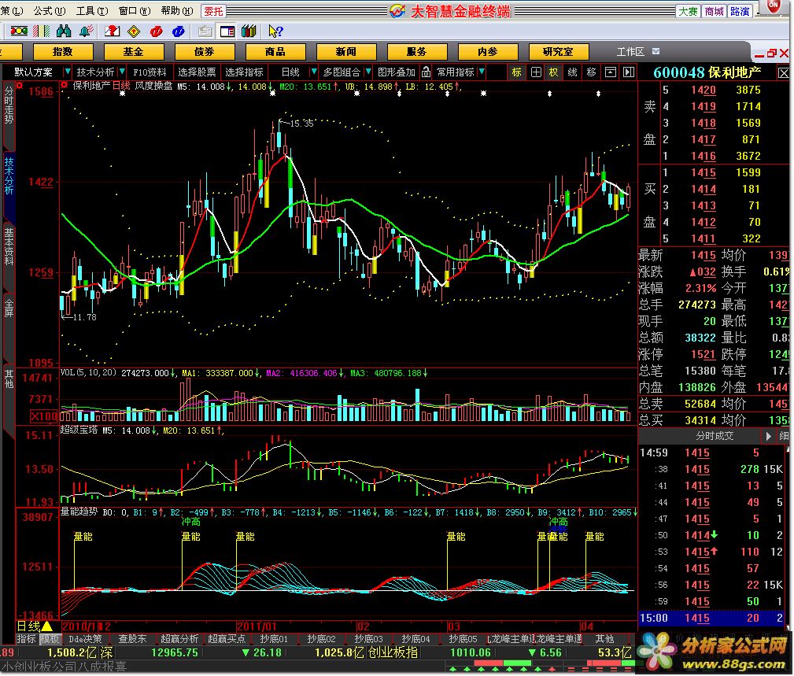
Task: Open the binoculars search tool
Action: (64, 31)
